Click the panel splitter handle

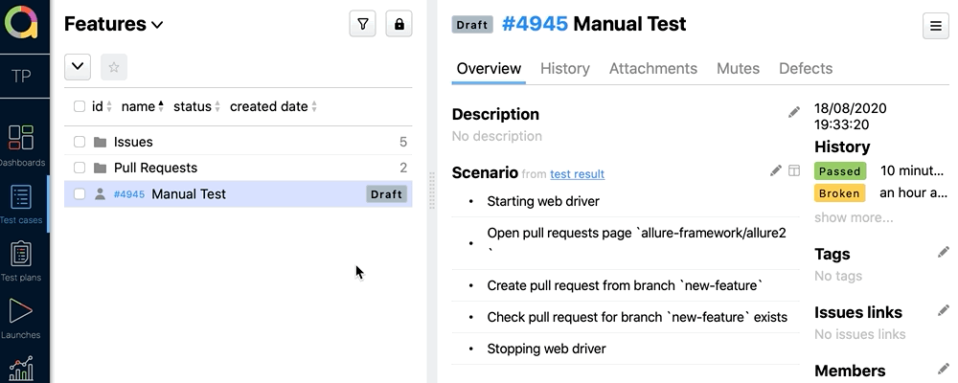click(432, 191)
